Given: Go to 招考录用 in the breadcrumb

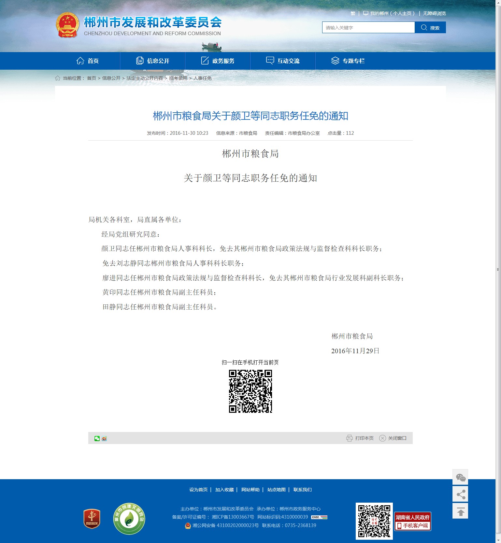Looking at the screenshot, I should coord(178,78).
